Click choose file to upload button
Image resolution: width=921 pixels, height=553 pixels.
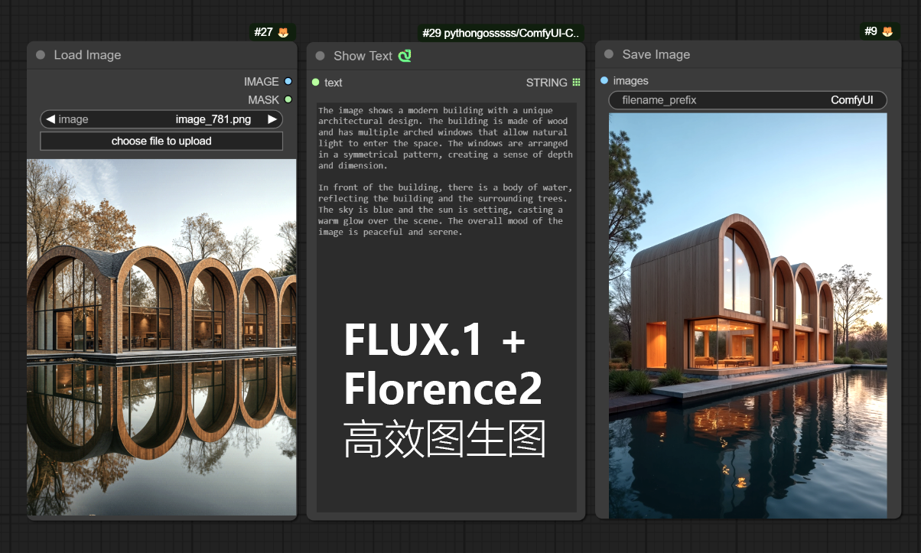[x=161, y=141]
